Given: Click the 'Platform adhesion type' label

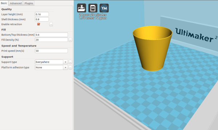Looking at the screenshot, I should coord(15,68).
